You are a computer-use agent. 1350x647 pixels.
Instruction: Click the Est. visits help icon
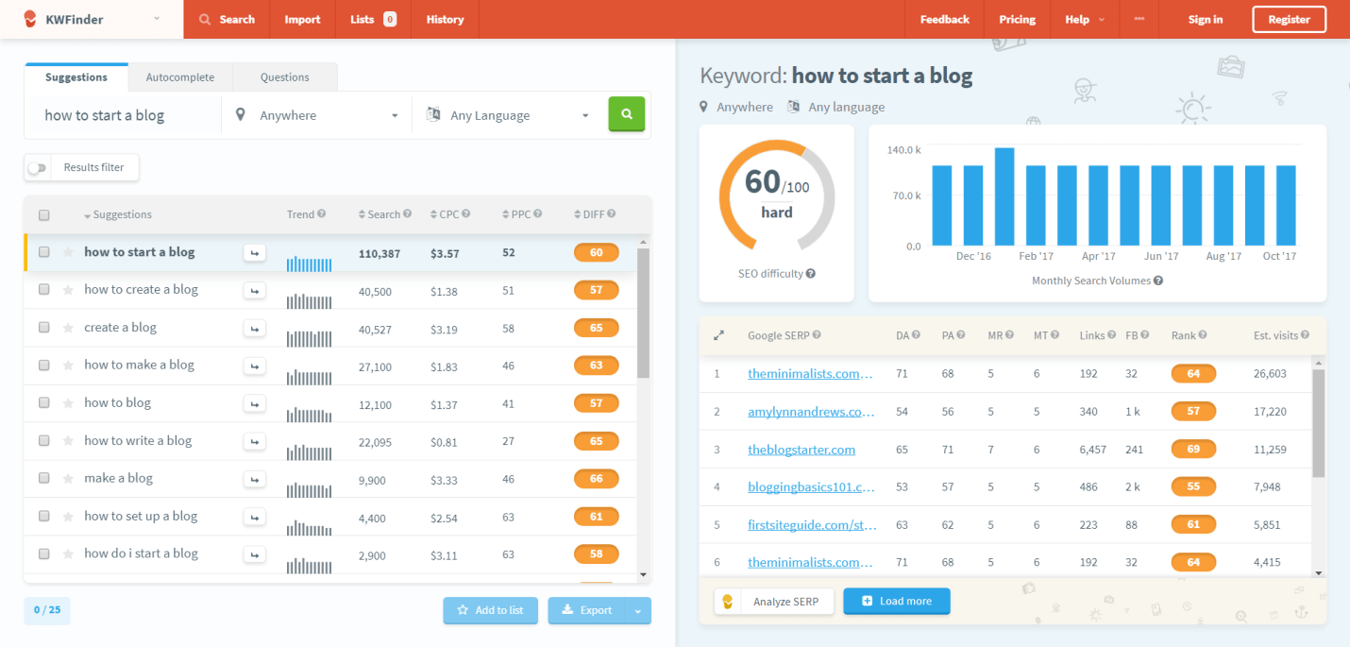pyautogui.click(x=1306, y=334)
